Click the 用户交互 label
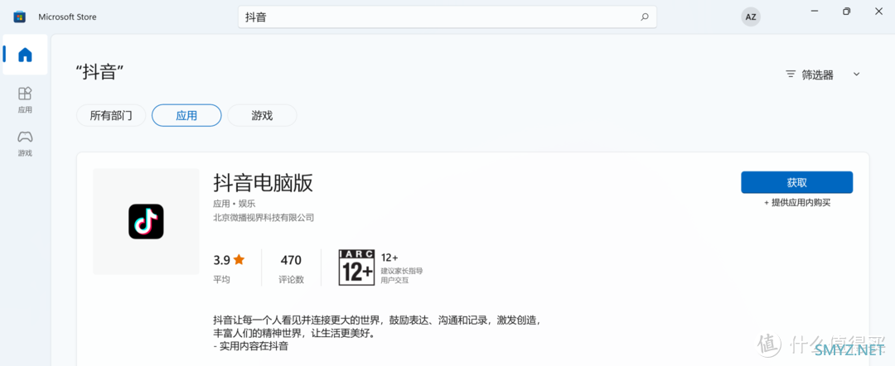This screenshot has width=895, height=366. pyautogui.click(x=395, y=281)
